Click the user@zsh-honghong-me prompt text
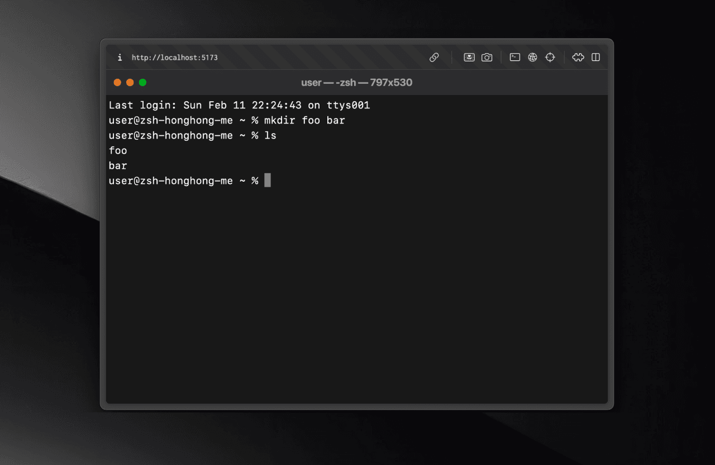 170,180
